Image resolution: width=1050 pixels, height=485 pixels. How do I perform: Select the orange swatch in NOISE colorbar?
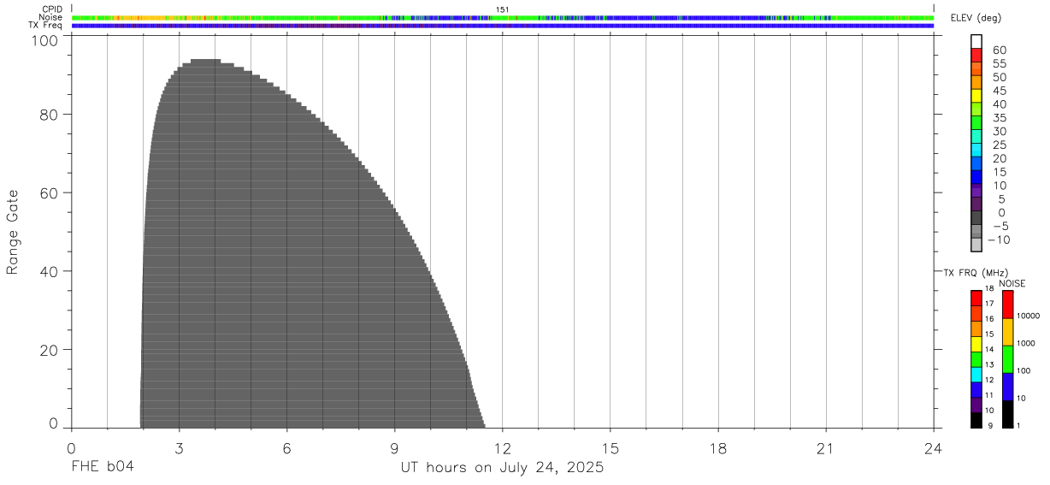tap(1007, 332)
